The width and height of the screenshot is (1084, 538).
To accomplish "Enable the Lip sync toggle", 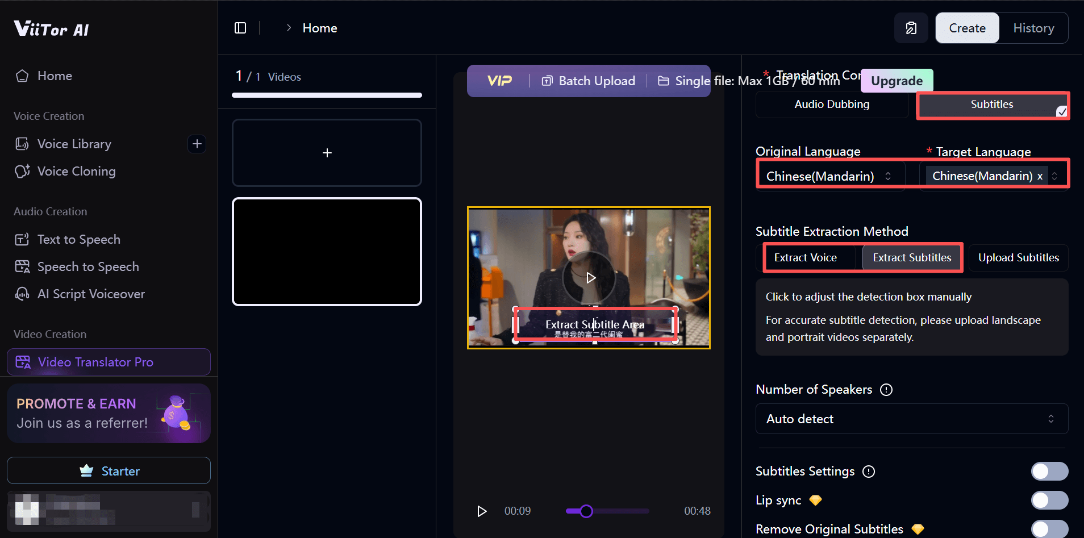I will 1049,501.
